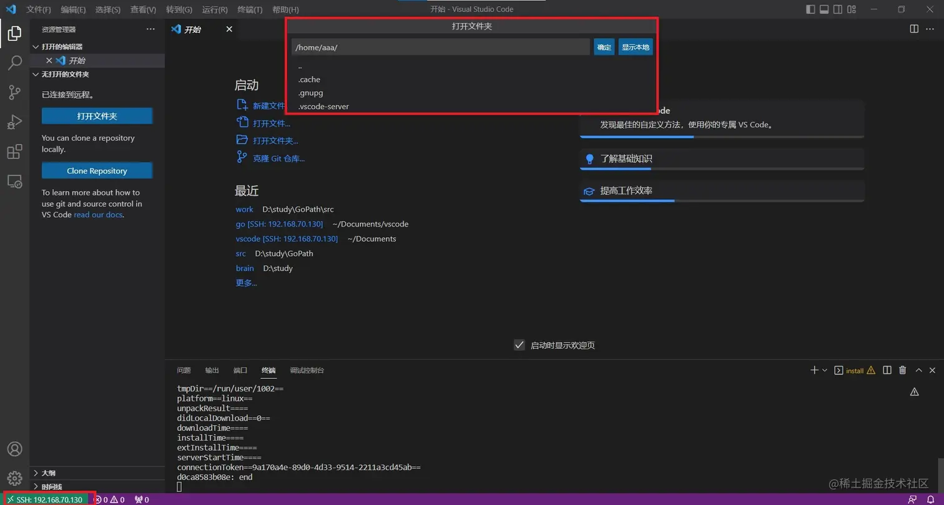
Task: Toggle the bottom panel visibility
Action: click(x=824, y=9)
